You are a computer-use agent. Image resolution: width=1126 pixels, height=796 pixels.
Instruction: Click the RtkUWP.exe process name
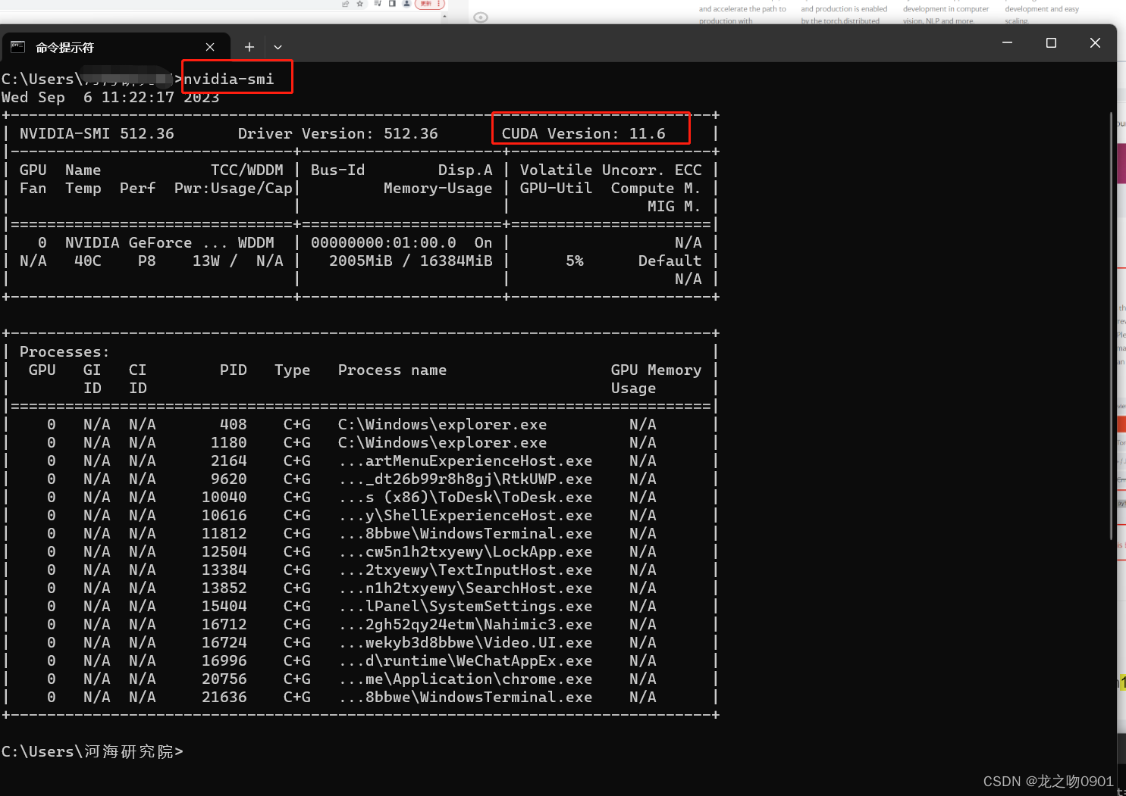(x=466, y=479)
